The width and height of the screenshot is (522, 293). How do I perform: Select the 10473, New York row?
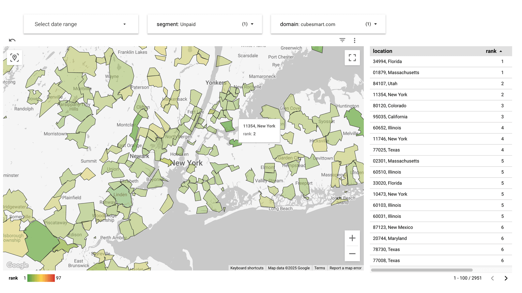pyautogui.click(x=441, y=194)
